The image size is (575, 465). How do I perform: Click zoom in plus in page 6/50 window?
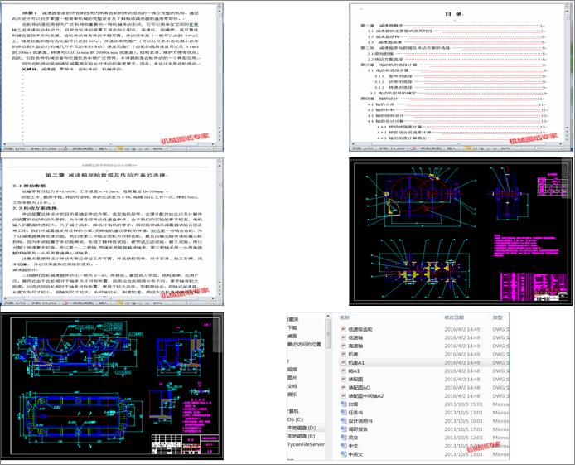214,303
